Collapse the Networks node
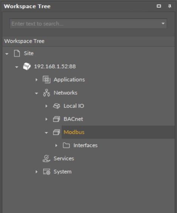Image resolution: width=177 pixels, height=213 pixels. click(x=37, y=93)
